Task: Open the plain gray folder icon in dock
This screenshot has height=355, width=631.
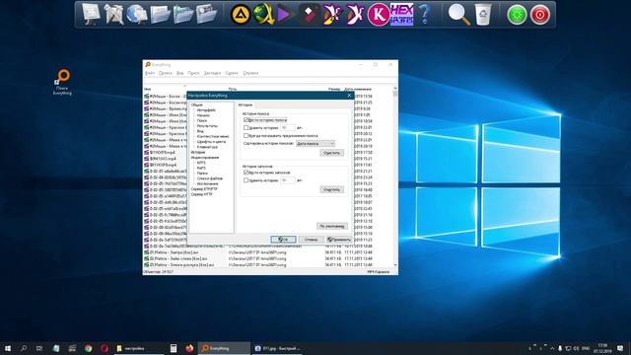Action: [x=160, y=14]
